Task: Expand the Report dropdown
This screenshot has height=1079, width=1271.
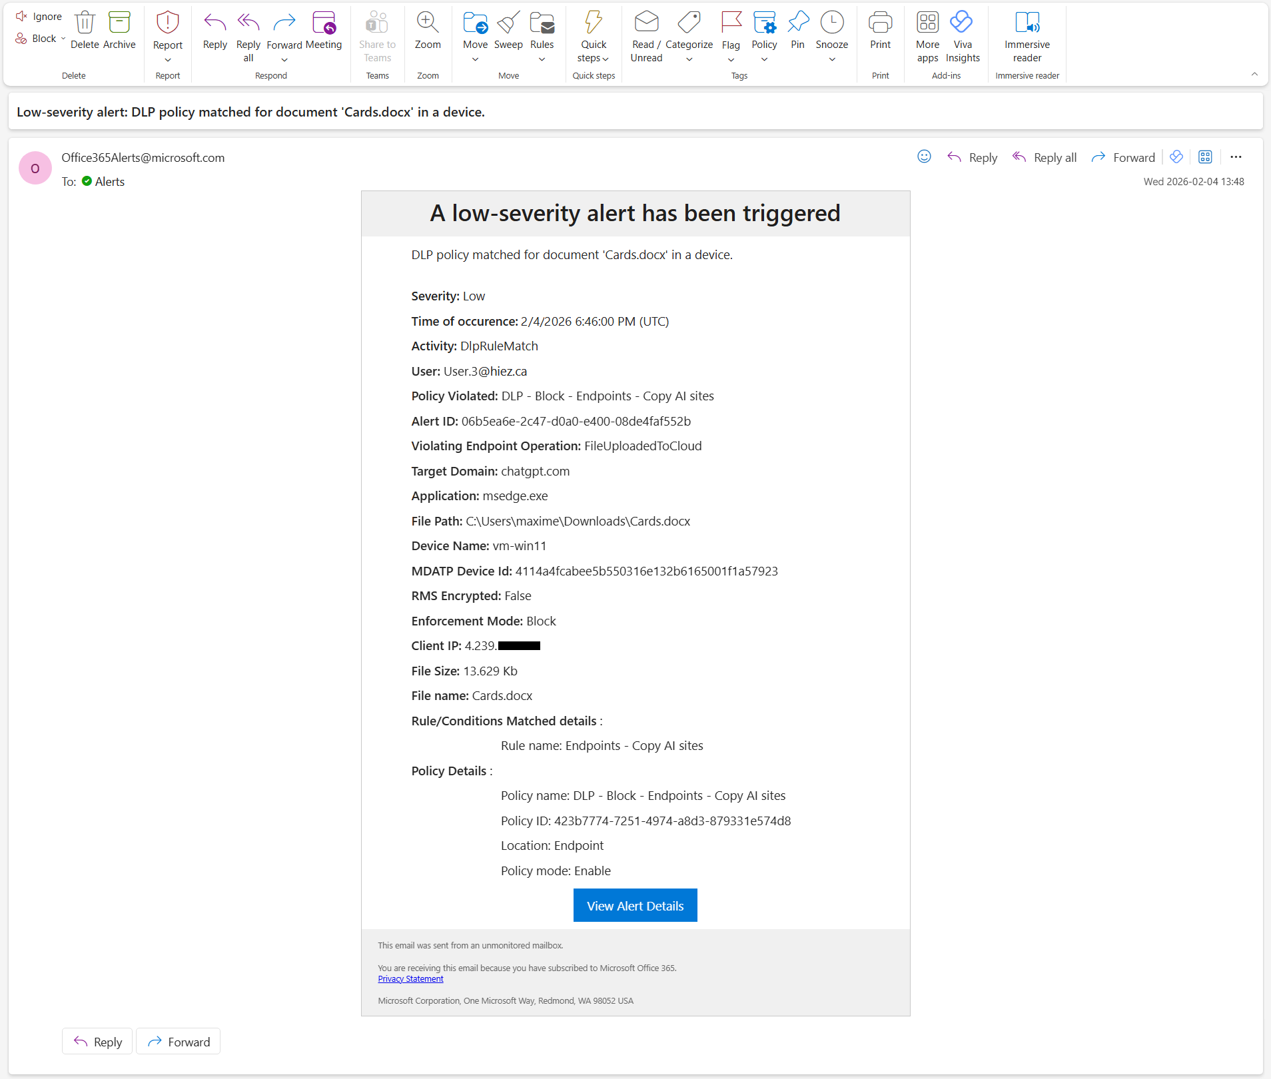Action: point(168,60)
